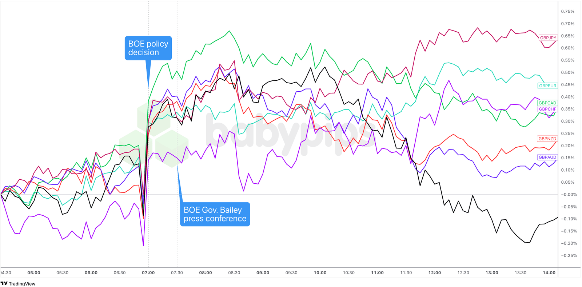The image size is (582, 287).
Task: Click the −0.25% price scale label
Action: click(x=569, y=256)
